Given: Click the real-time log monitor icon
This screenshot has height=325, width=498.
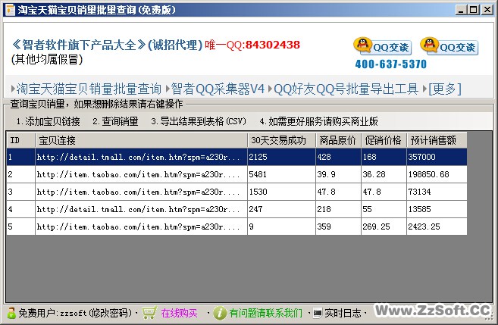Looking at the screenshot, I should click(318, 313).
